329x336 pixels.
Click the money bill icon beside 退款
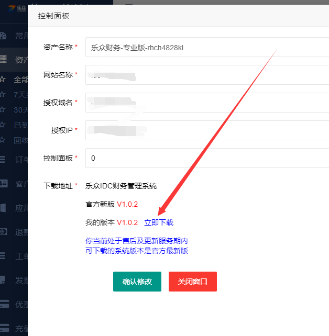[x=4, y=232]
